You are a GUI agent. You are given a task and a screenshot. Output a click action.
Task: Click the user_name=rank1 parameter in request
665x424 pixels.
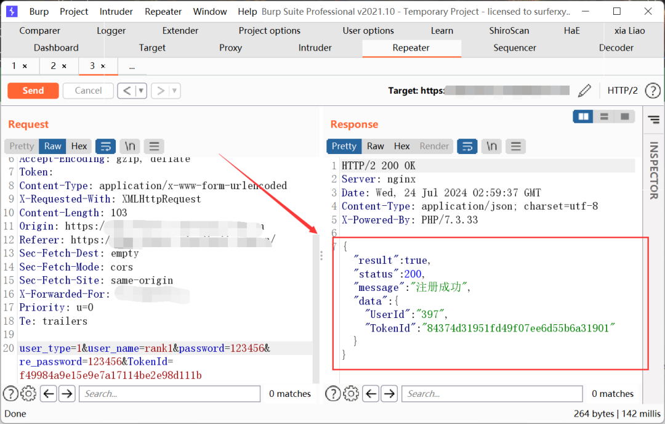(131, 348)
